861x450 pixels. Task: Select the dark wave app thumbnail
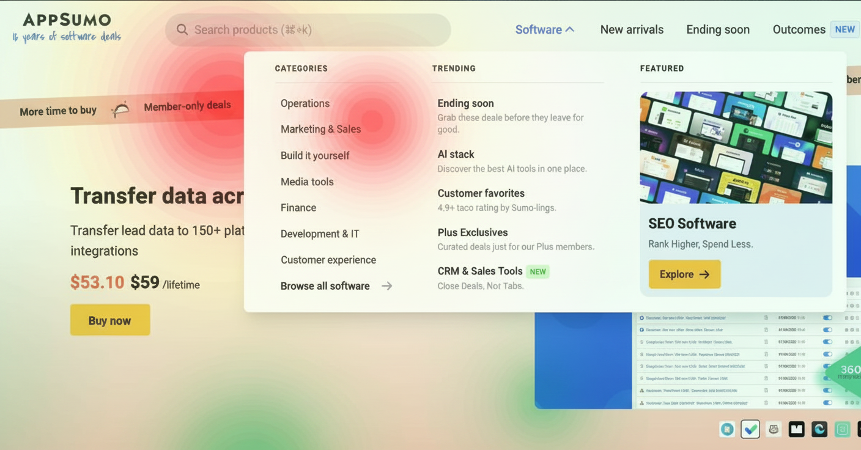(x=819, y=429)
